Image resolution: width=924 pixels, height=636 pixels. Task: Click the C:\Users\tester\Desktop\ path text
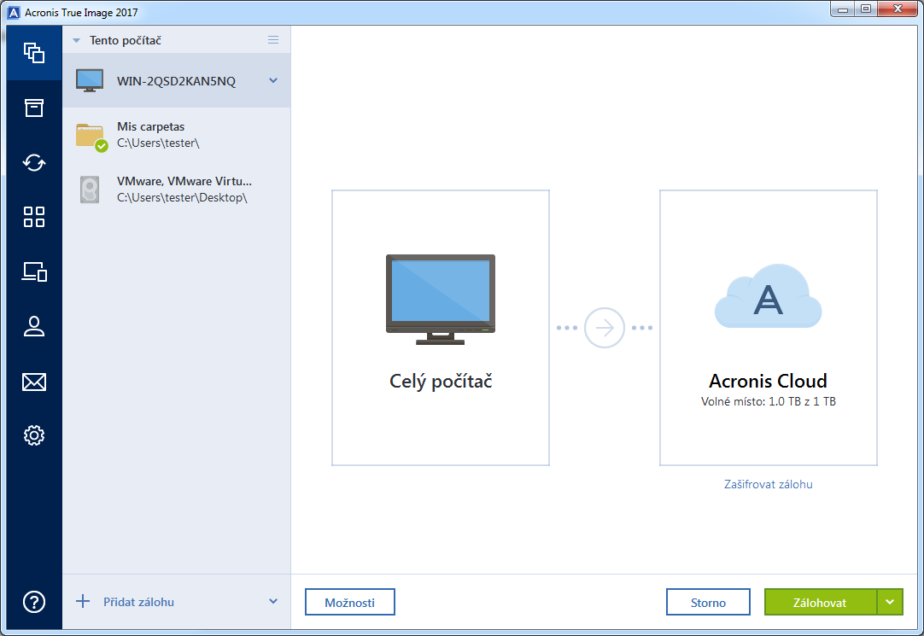coord(182,198)
